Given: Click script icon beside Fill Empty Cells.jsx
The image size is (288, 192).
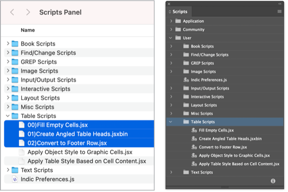Looking at the screenshot, I should [194, 130].
